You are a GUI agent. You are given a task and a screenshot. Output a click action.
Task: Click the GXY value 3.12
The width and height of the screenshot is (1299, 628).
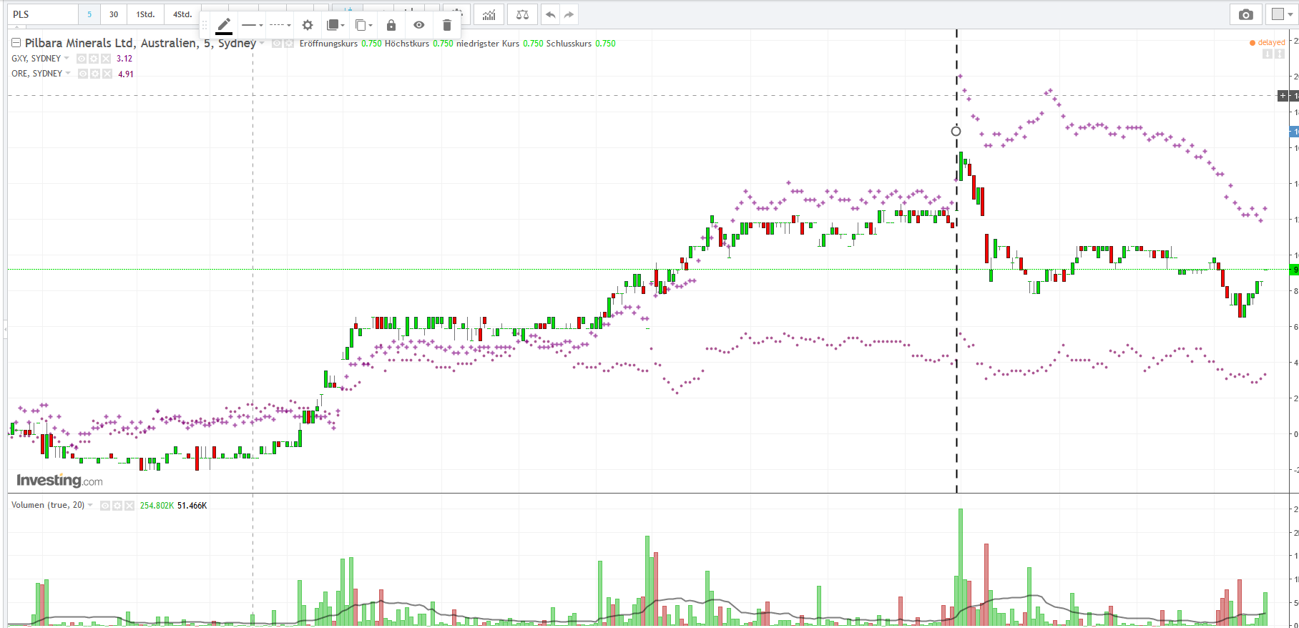tap(124, 59)
